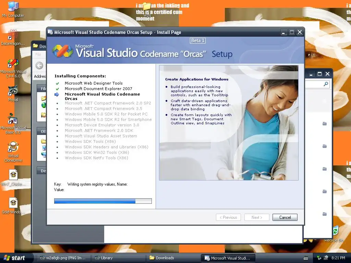Click Microsoft Visual Studio Asset System entry
This screenshot has height=263, width=351.
101,136
